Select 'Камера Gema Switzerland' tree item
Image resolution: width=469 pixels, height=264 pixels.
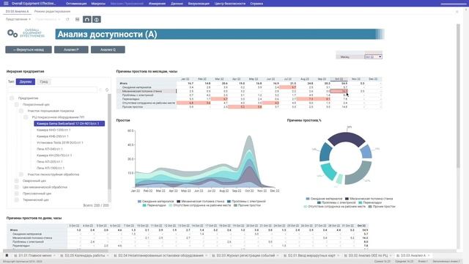pos(69,123)
